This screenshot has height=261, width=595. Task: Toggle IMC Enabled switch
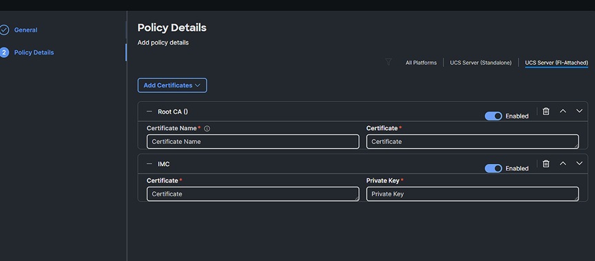493,169
